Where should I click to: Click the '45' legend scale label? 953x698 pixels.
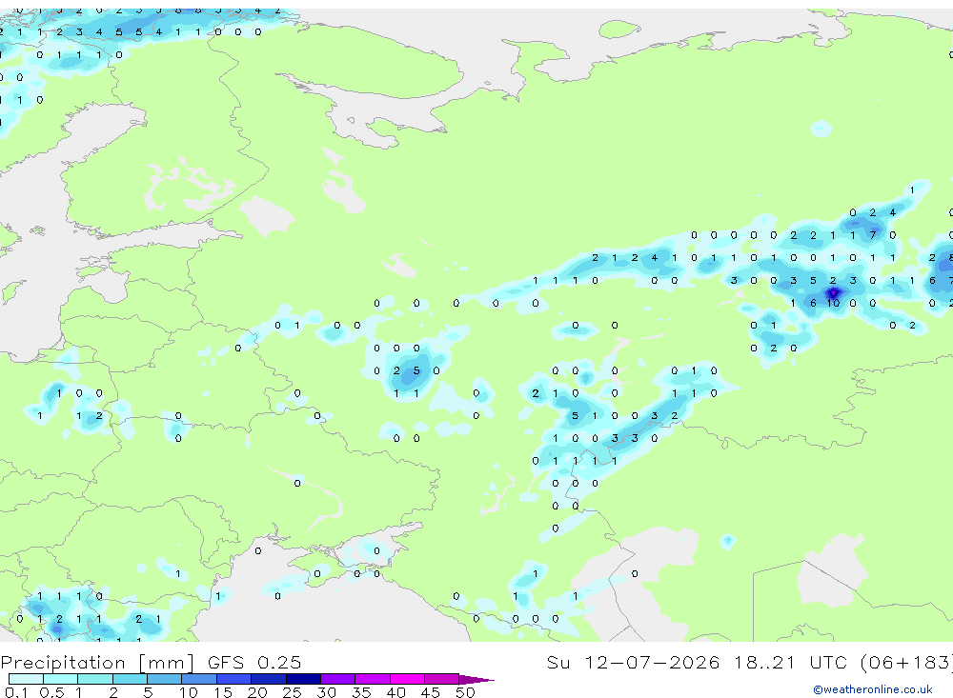[x=431, y=692]
